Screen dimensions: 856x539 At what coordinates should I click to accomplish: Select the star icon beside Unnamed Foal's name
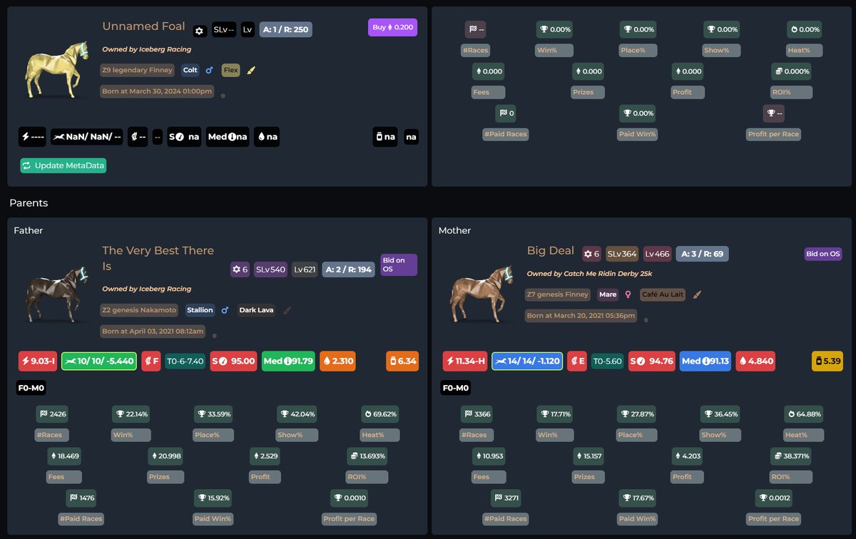[x=200, y=31]
